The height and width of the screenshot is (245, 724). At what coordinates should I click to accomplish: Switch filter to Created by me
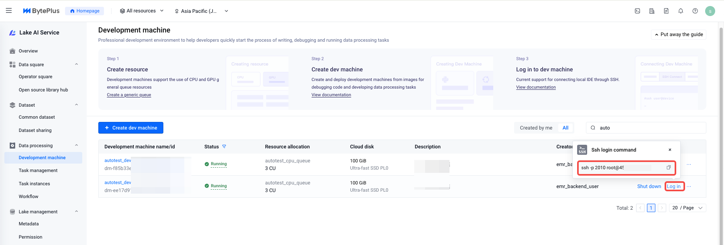[536, 128]
